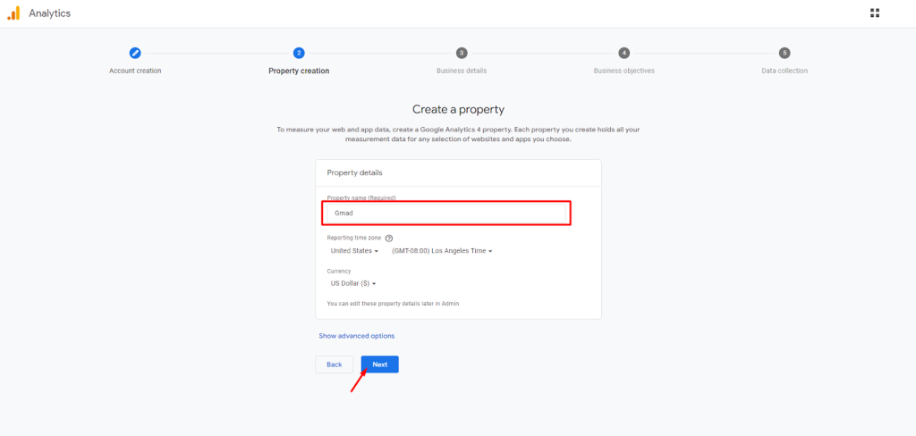Image resolution: width=916 pixels, height=436 pixels.
Task: Click the Data collection step label
Action: 785,71
